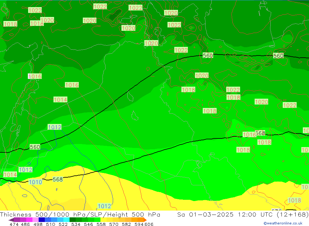Click the blue '1010' pressure label
The width and height of the screenshot is (309, 226).
(36, 182)
